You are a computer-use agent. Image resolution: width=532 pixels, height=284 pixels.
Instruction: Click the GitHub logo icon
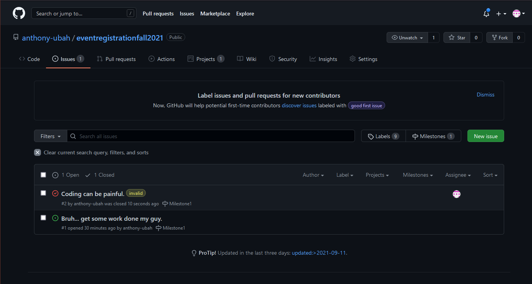[x=19, y=14]
